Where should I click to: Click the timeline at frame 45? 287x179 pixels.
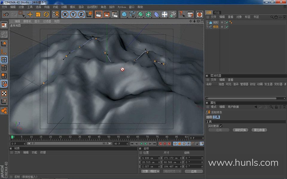[x=99, y=137]
